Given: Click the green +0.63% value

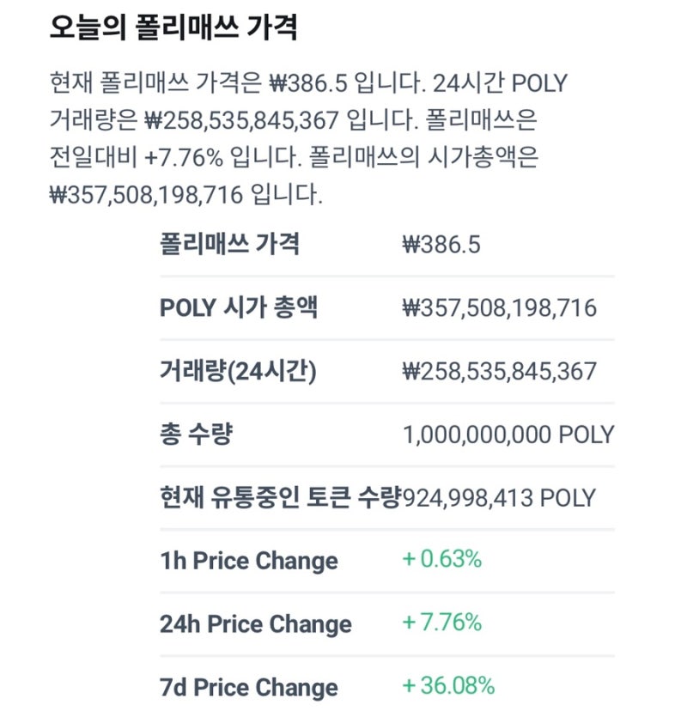Looking at the screenshot, I should [442, 559].
